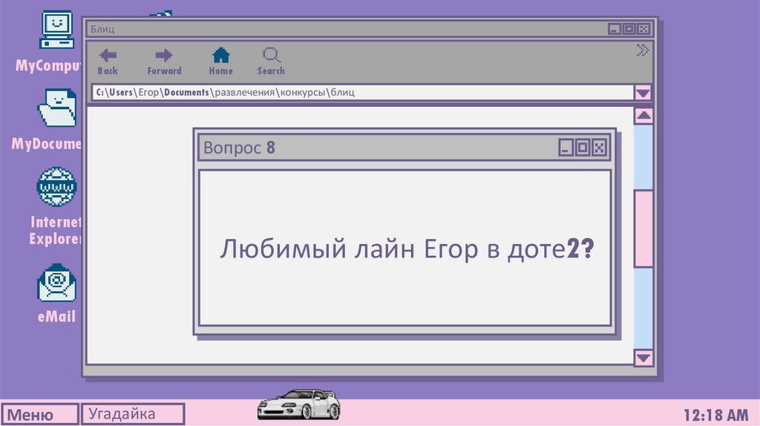
Task: Click the 12:18 AM clock
Action: [x=716, y=416]
